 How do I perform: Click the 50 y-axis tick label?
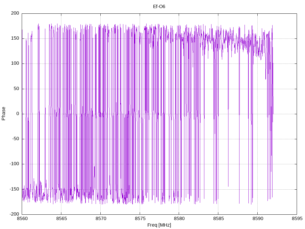(17, 89)
